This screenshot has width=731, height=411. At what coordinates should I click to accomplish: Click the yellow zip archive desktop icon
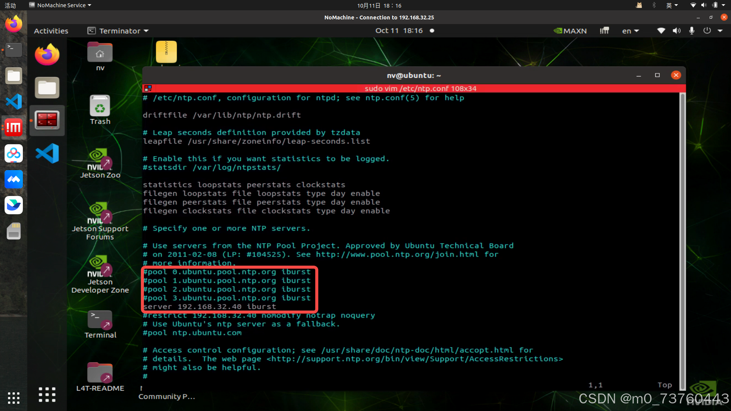(166, 52)
